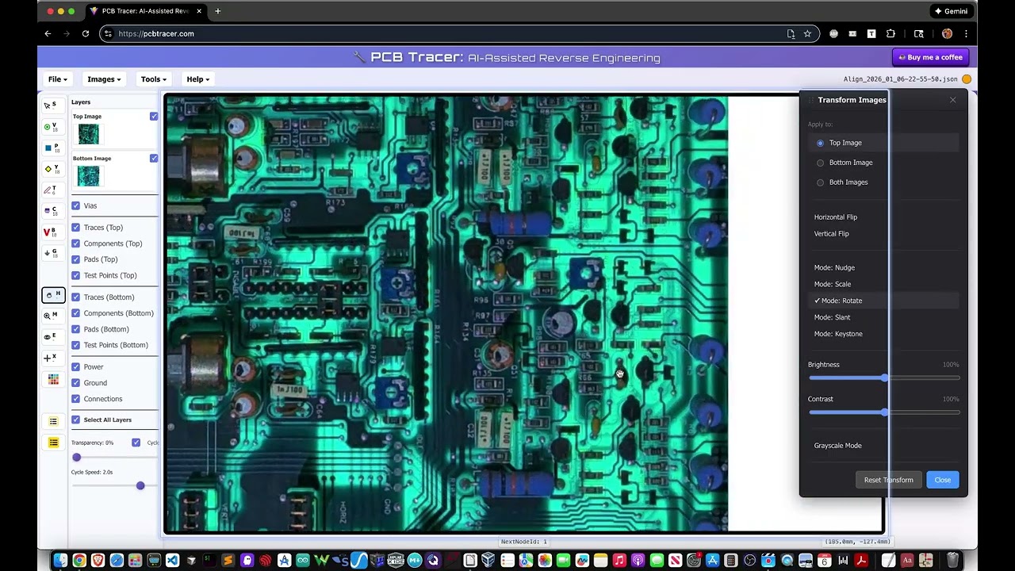Expand the Help dropdown menu
Screen dimensions: 1015x571
197,79
